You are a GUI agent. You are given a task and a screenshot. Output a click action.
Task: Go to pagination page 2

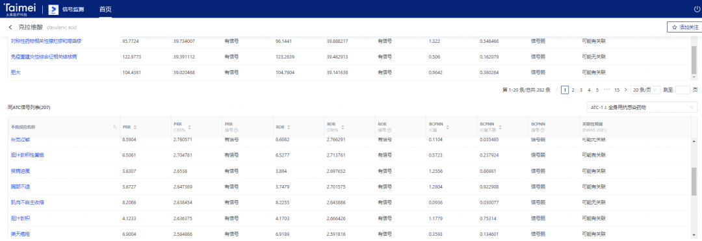pos(573,90)
